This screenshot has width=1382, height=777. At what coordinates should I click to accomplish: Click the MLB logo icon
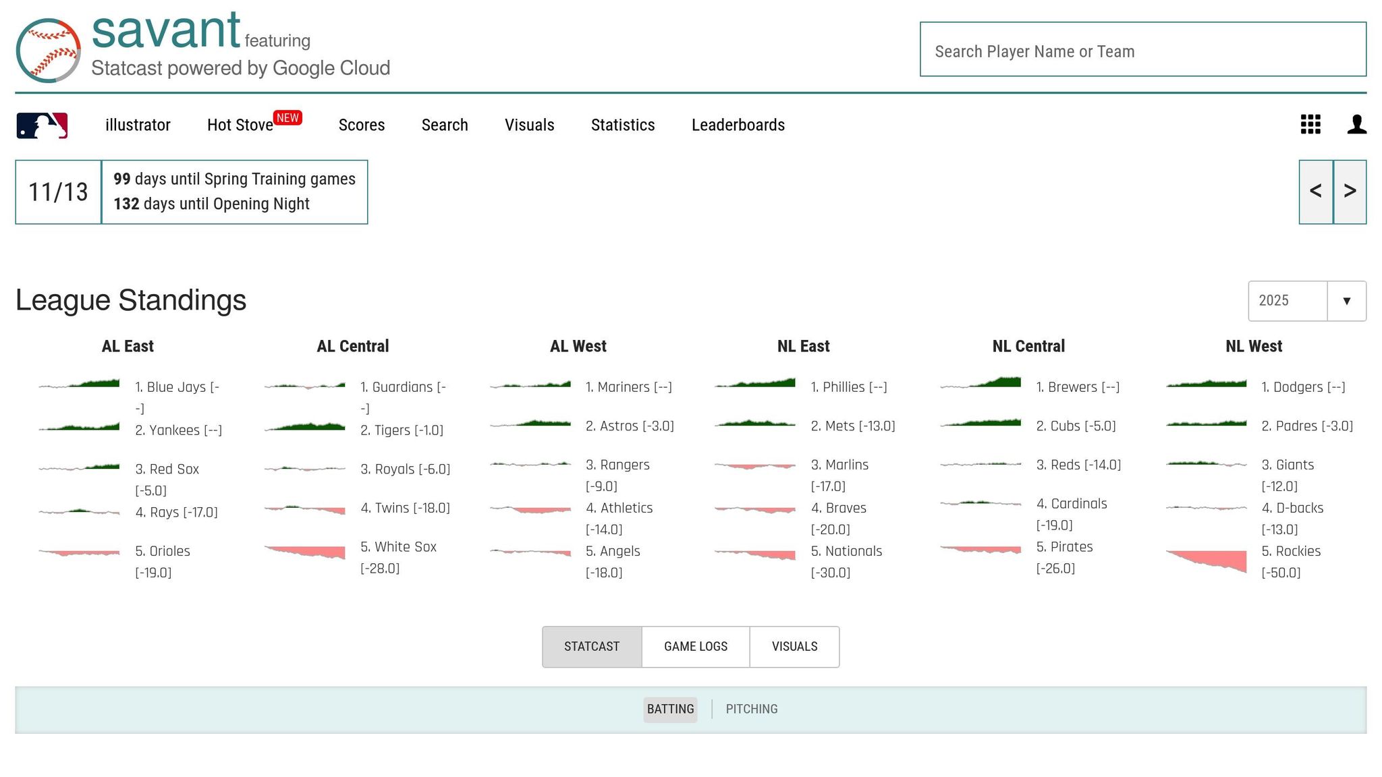pyautogui.click(x=42, y=125)
